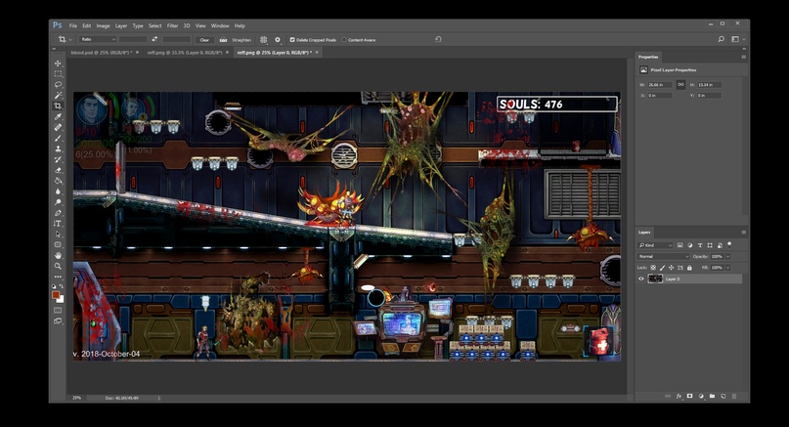Image resolution: width=789 pixels, height=427 pixels.
Task: Select the Eraser tool
Action: pos(58,170)
